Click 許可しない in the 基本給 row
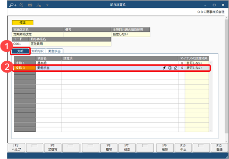The image size is (229, 159). pos(197,63)
